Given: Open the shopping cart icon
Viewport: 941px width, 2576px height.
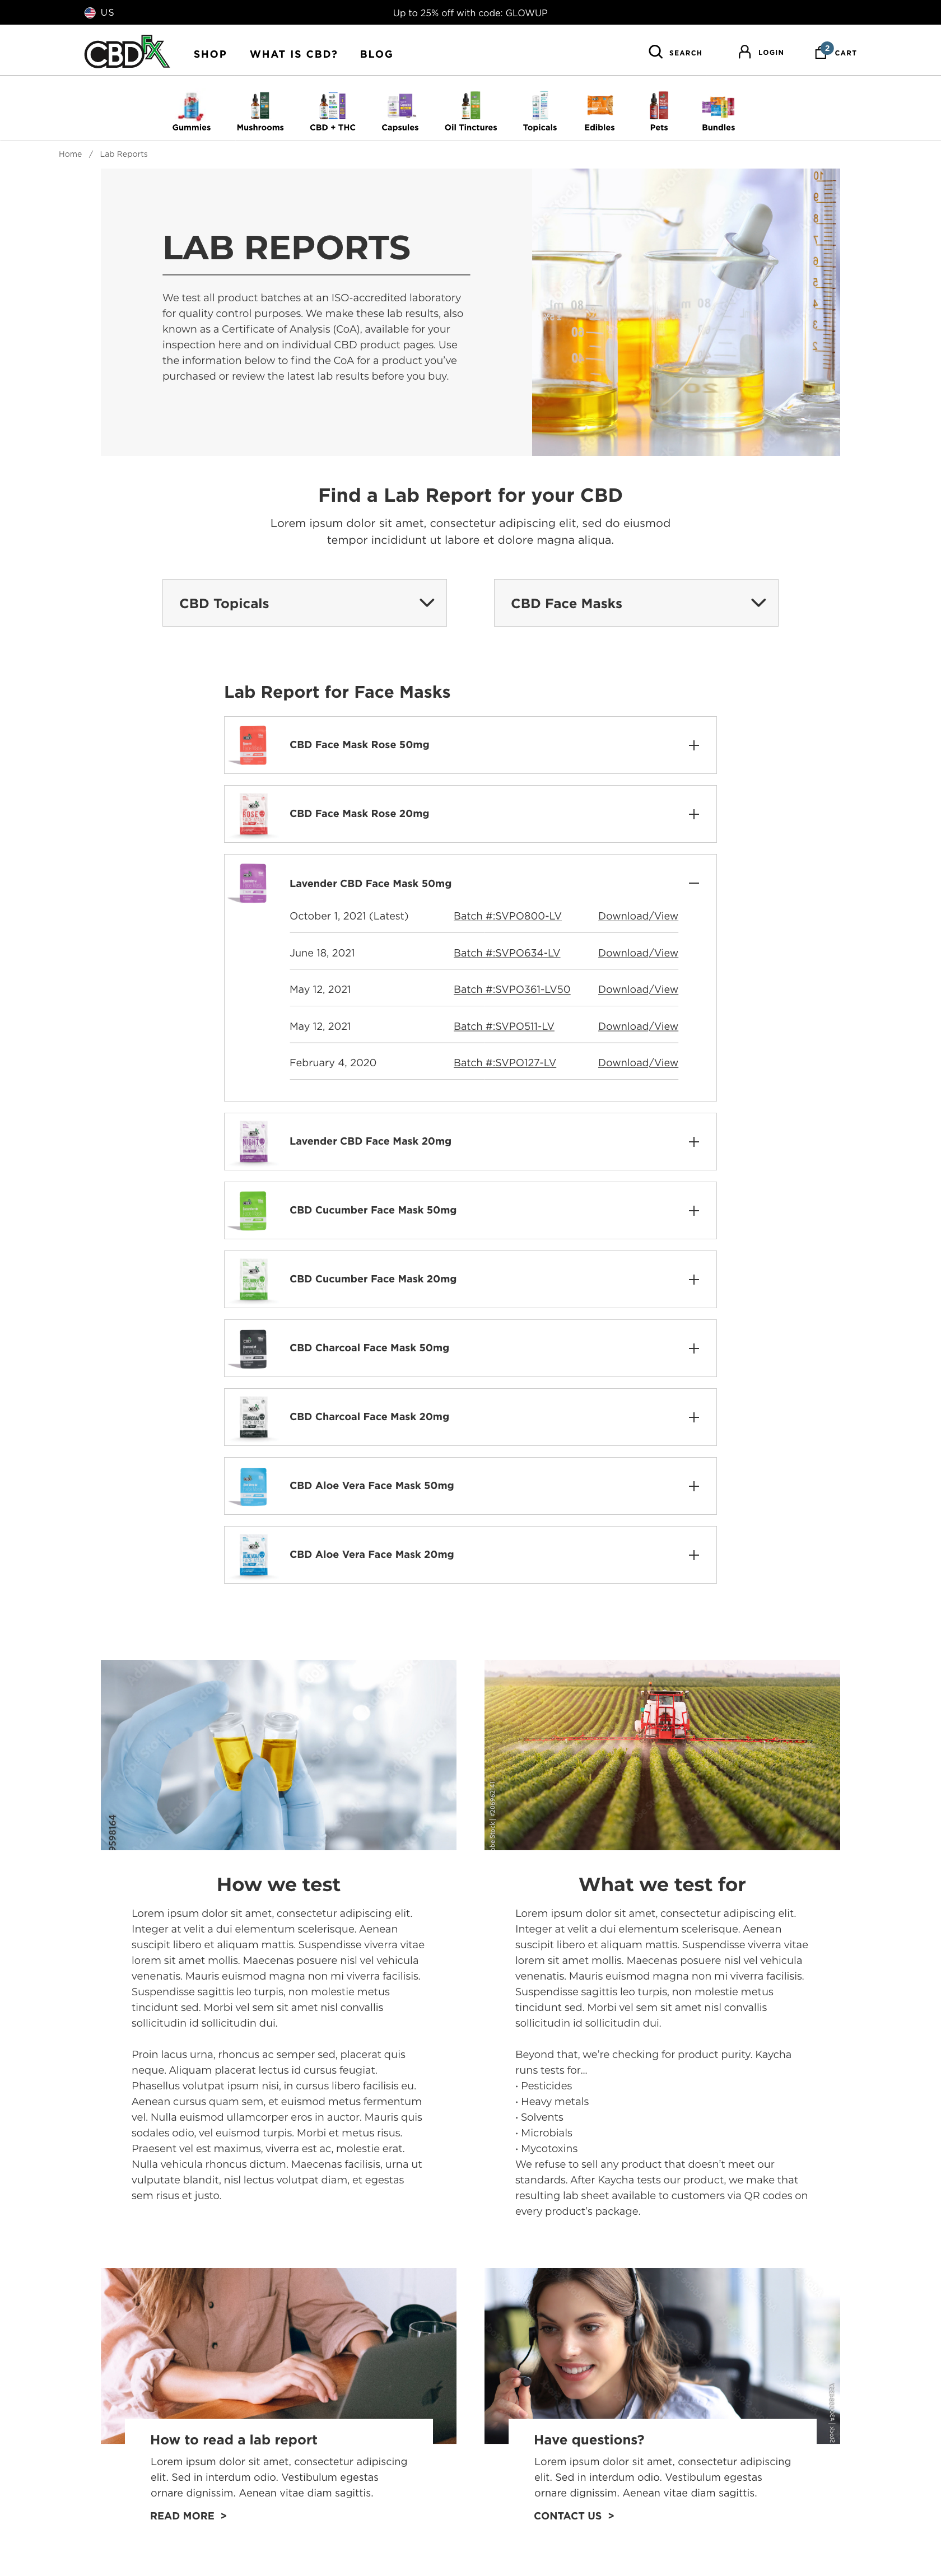Looking at the screenshot, I should coord(821,52).
